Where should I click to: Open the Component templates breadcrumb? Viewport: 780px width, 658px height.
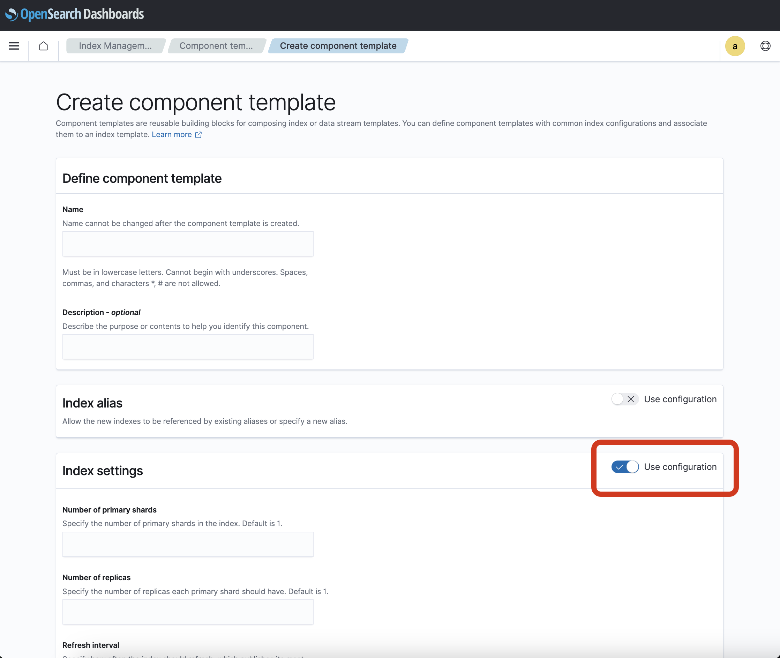216,45
